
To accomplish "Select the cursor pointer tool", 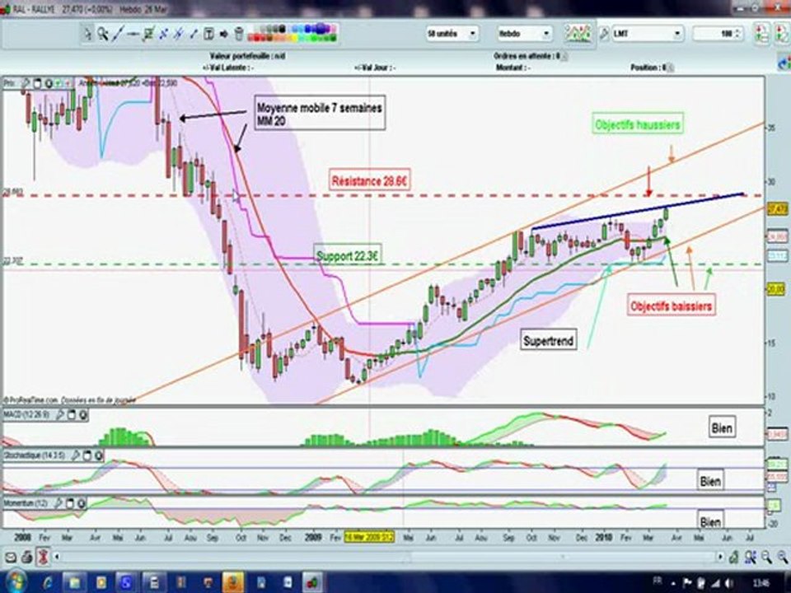I will click(x=88, y=34).
